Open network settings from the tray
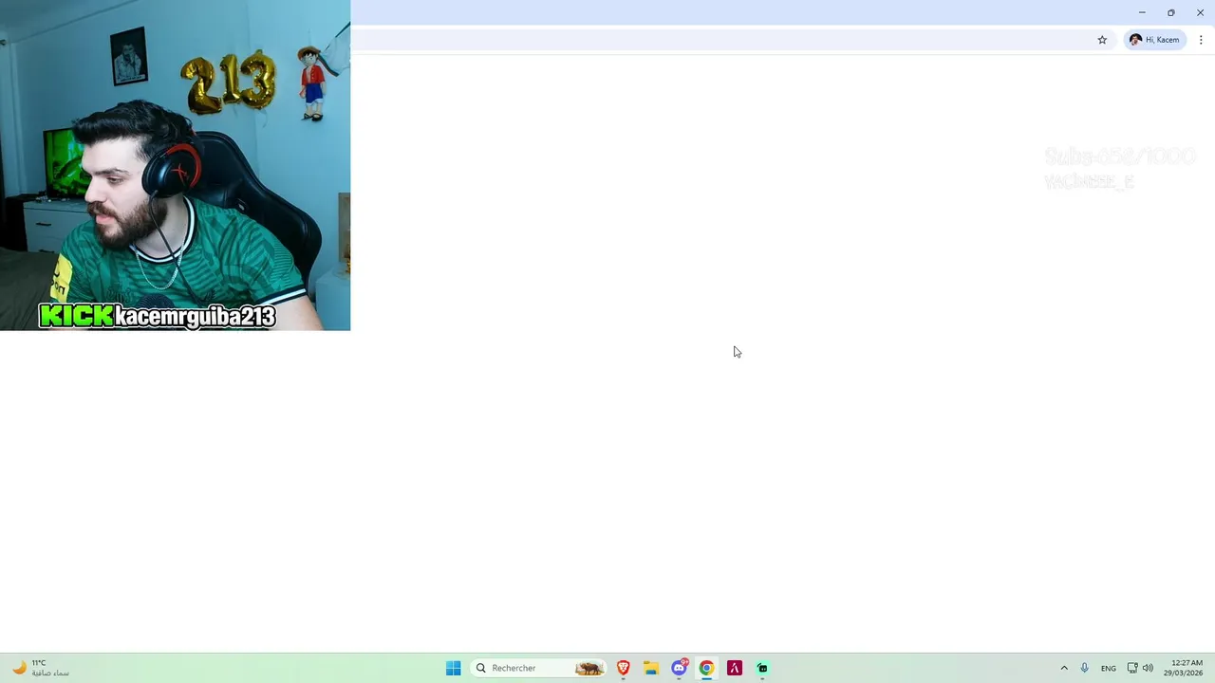This screenshot has height=683, width=1215. (x=1132, y=668)
